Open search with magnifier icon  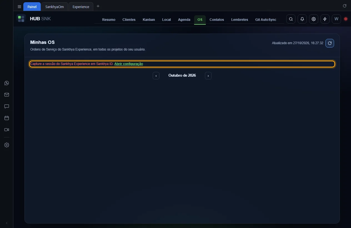tap(291, 19)
